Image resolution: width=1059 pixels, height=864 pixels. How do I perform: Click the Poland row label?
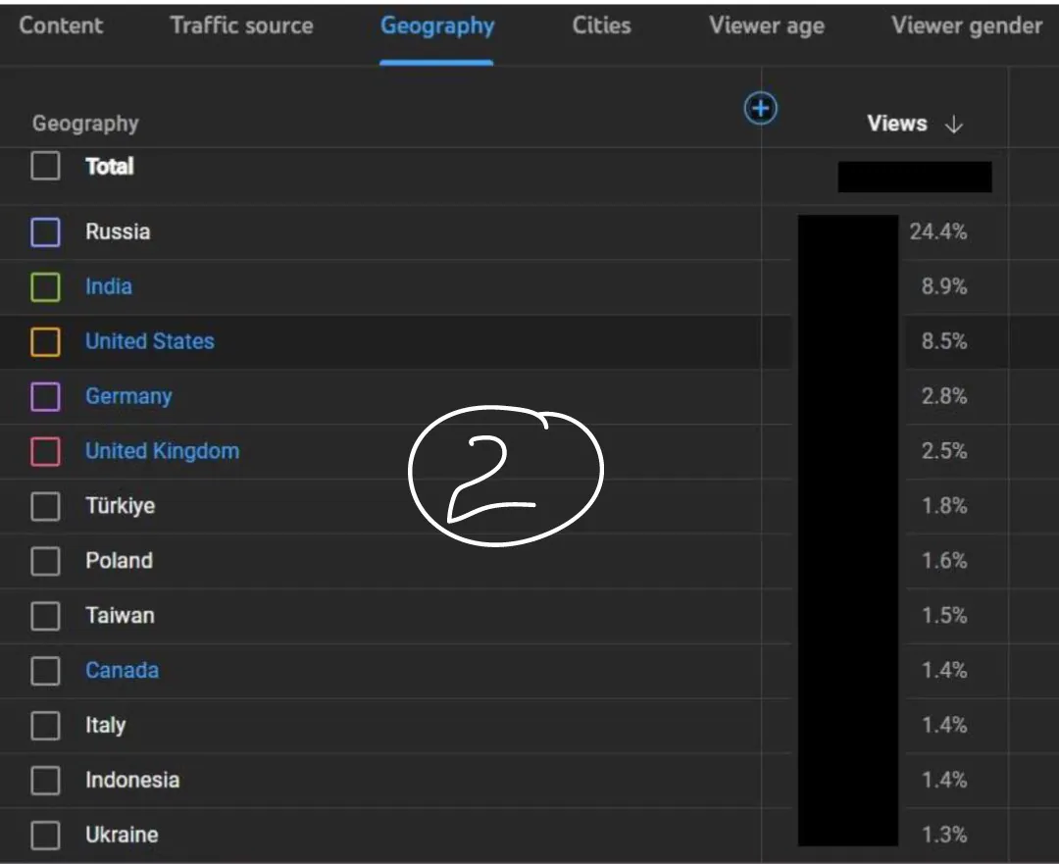[119, 561]
